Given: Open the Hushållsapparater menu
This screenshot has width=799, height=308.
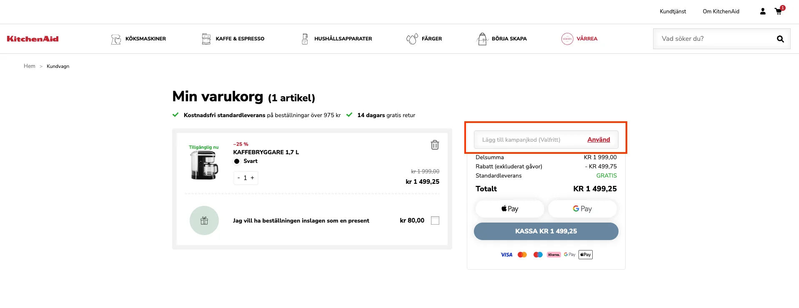Looking at the screenshot, I should pyautogui.click(x=343, y=39).
